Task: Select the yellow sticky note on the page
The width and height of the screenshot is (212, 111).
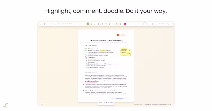Action: point(126,52)
